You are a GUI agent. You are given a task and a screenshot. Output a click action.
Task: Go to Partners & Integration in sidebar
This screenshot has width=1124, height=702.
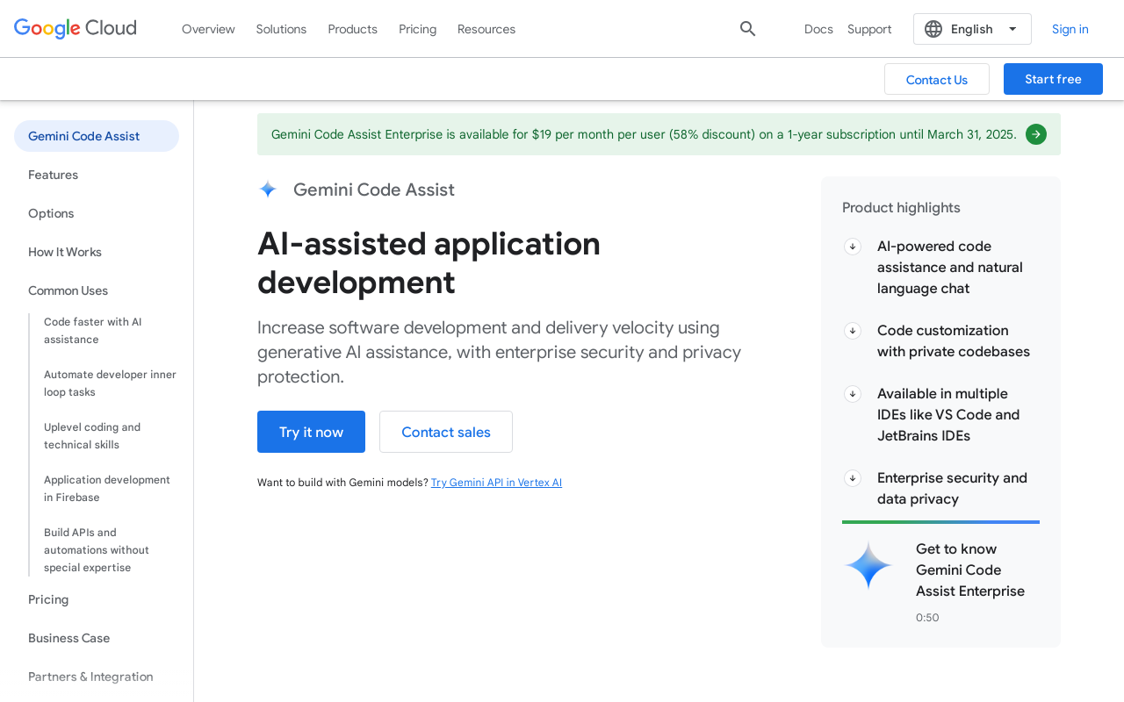(x=90, y=677)
